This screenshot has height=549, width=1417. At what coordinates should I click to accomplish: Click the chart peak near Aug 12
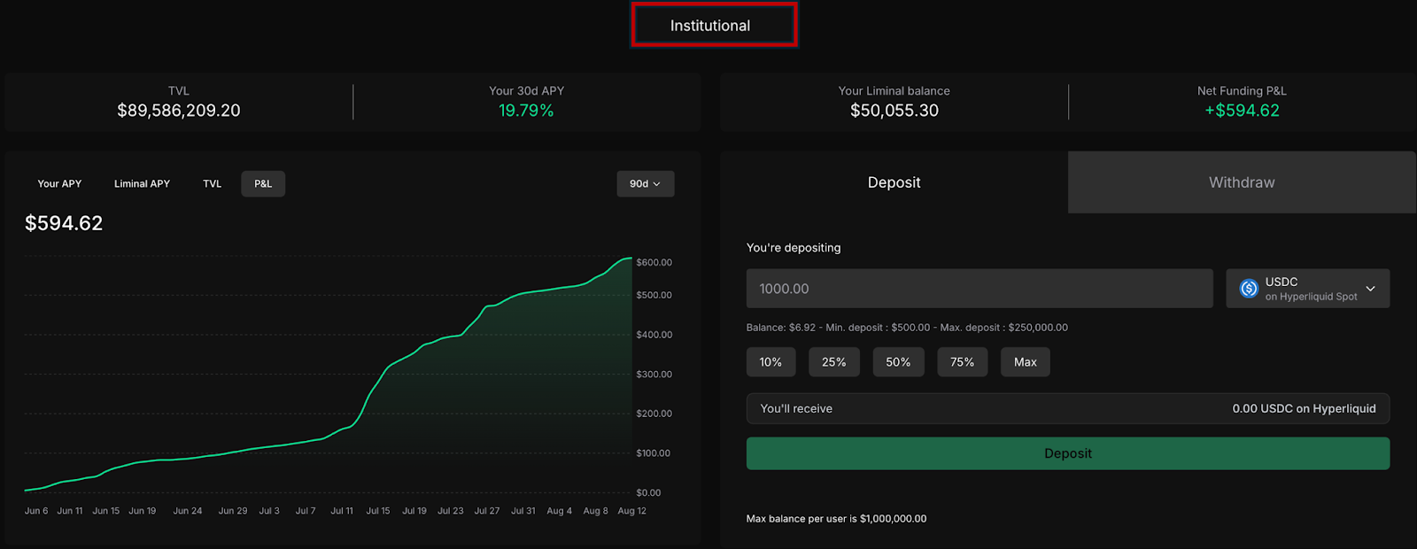629,259
